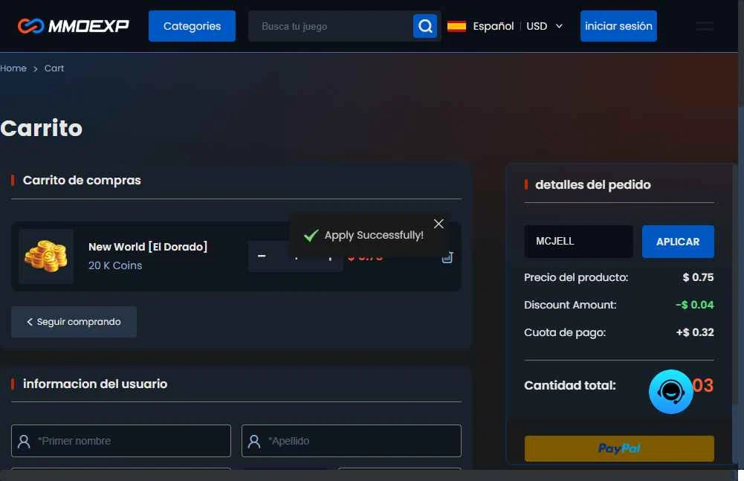Focus the 'Apellido' input field
Viewport: 744px width, 481px height.
pyautogui.click(x=351, y=441)
